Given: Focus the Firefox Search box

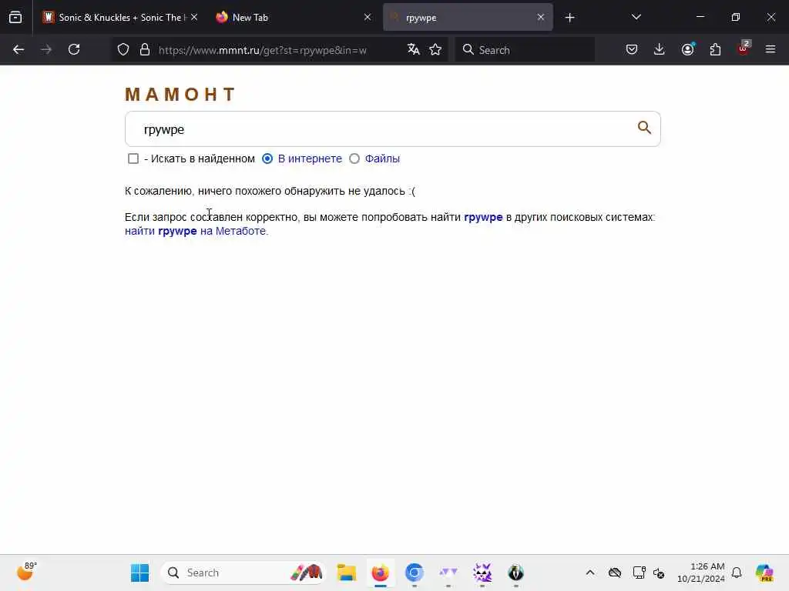Looking at the screenshot, I should [525, 50].
